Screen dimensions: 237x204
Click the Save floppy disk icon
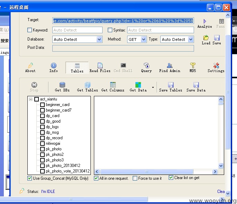point(217,38)
